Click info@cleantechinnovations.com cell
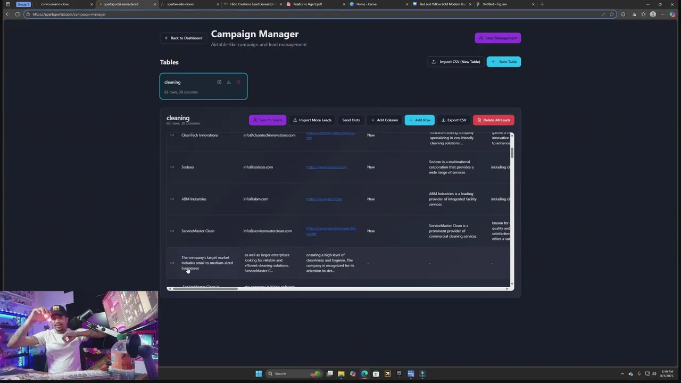This screenshot has width=681, height=383. pos(269,135)
